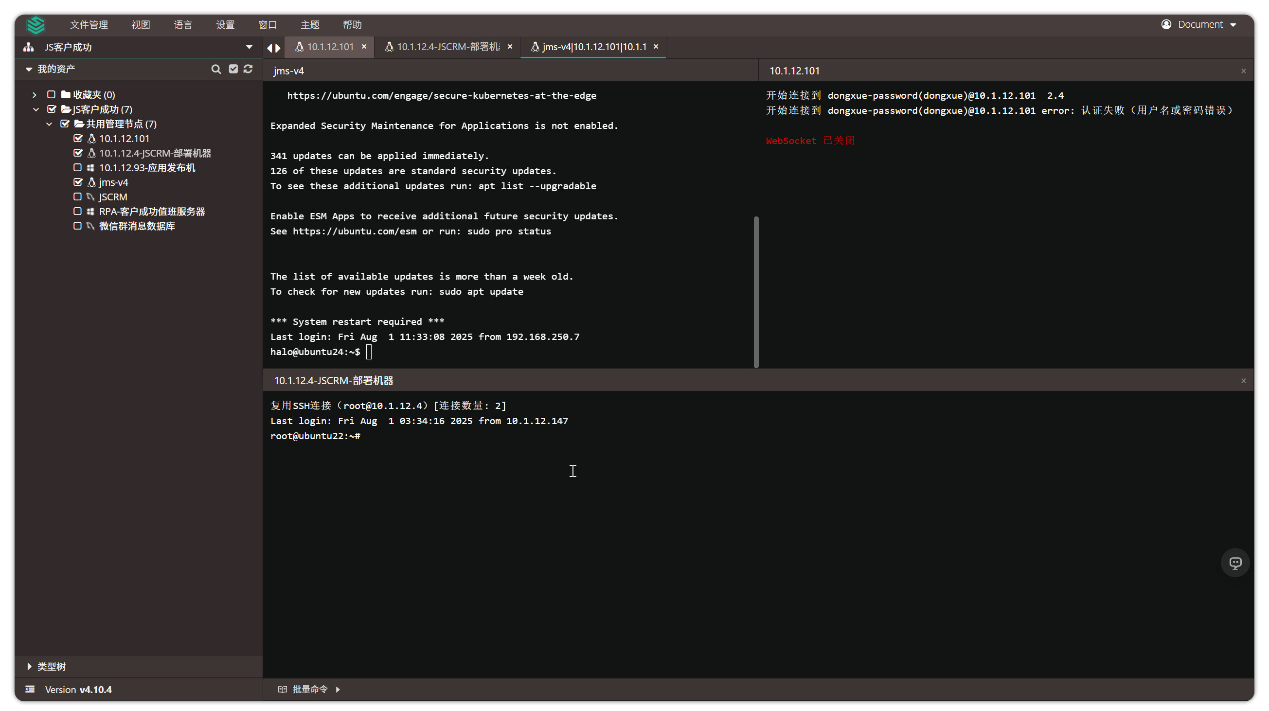
Task: Click the folder icon of 收藏夹
Action: pyautogui.click(x=66, y=94)
